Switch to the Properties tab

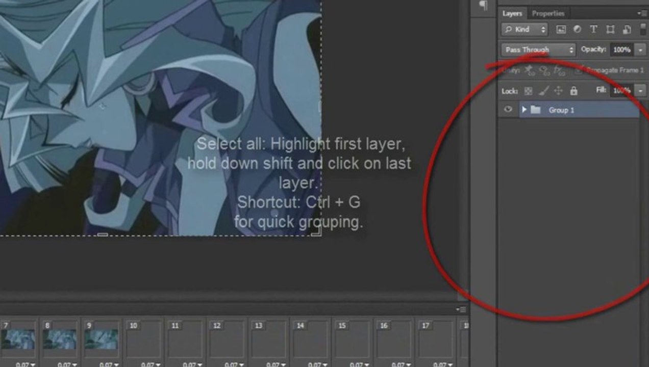click(x=548, y=14)
